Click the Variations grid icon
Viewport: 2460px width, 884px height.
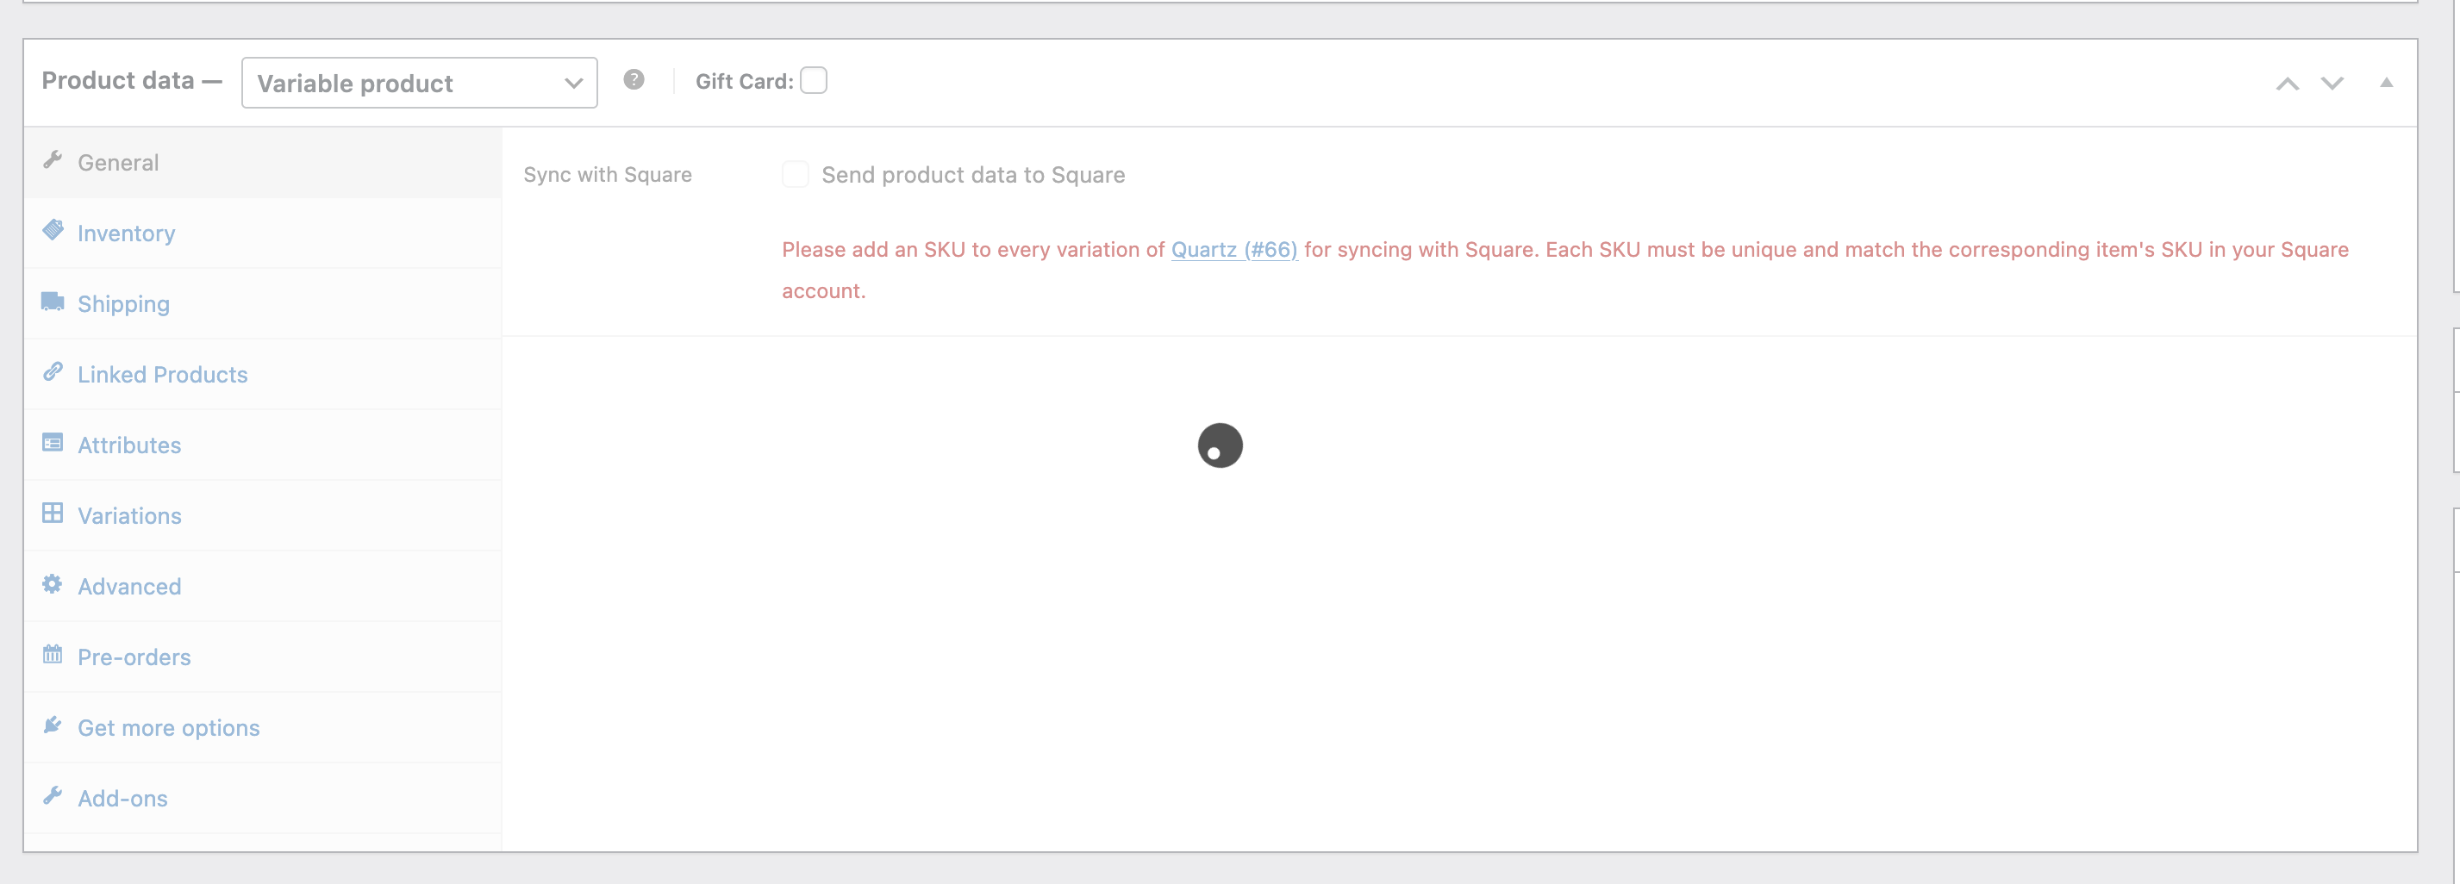(53, 513)
